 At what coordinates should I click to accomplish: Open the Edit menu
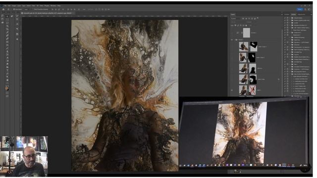click(x=9, y=6)
